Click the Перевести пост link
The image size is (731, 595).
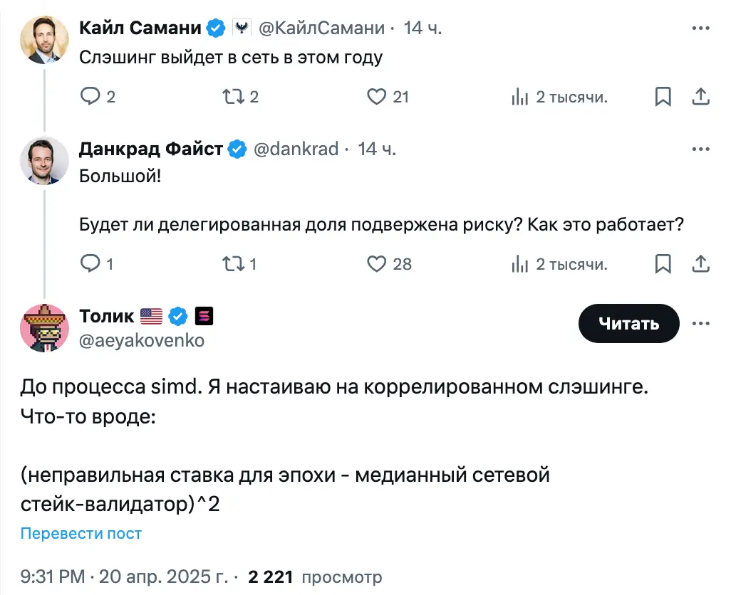point(81,534)
